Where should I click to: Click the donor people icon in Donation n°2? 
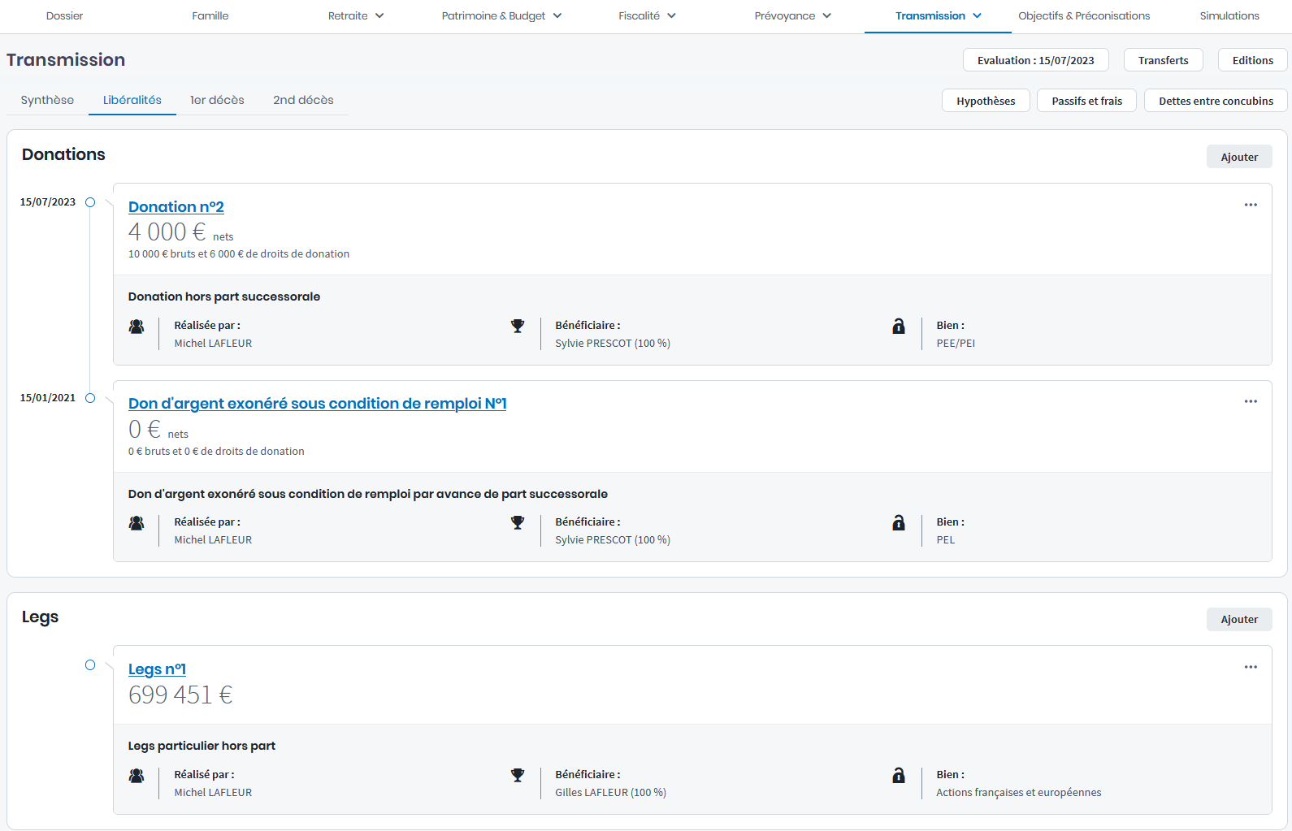coord(137,327)
